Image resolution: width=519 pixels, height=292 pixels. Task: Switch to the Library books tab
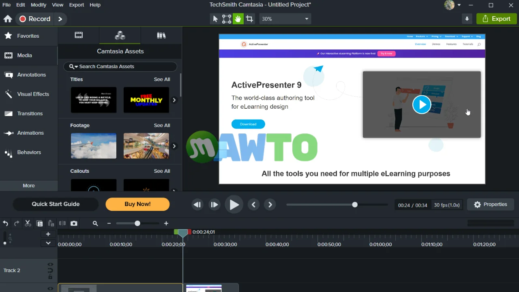pos(161,35)
